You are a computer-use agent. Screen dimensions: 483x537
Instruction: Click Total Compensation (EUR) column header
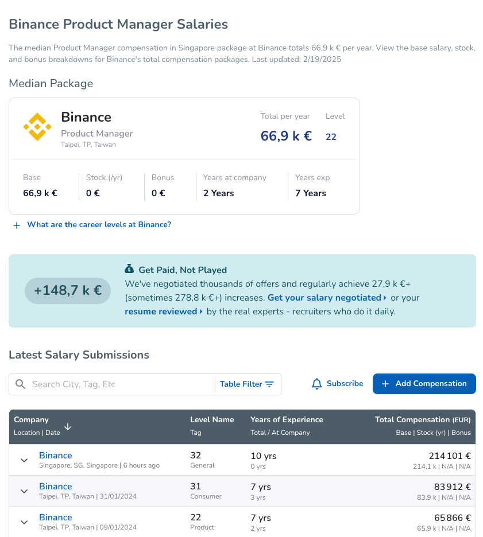[423, 419]
